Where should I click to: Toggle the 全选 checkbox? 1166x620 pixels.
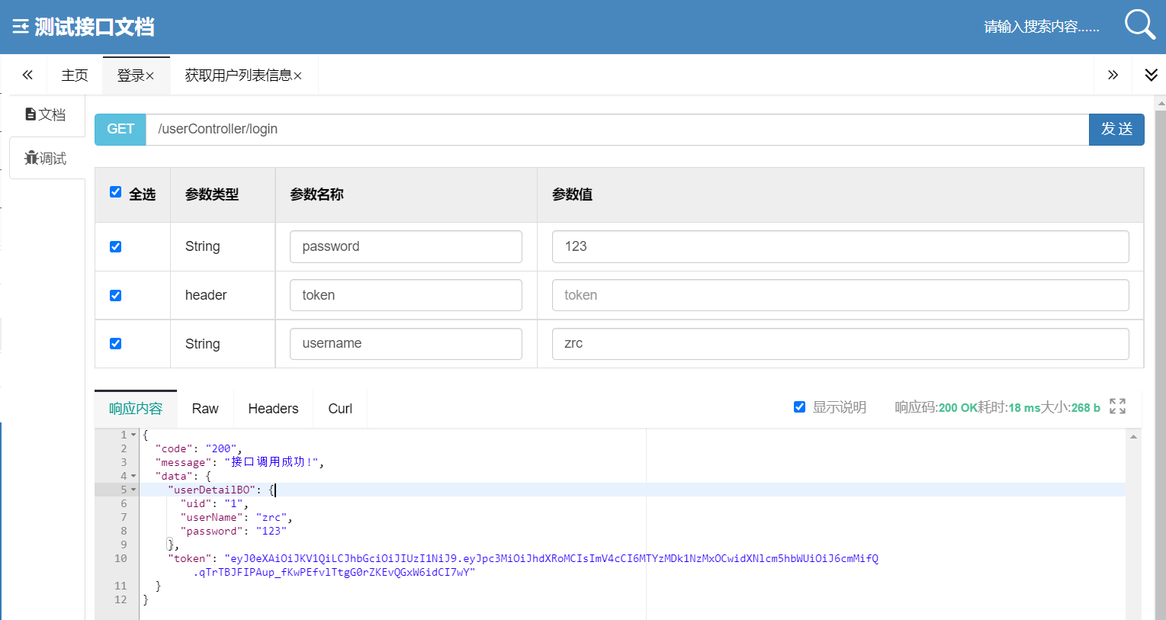tap(116, 192)
